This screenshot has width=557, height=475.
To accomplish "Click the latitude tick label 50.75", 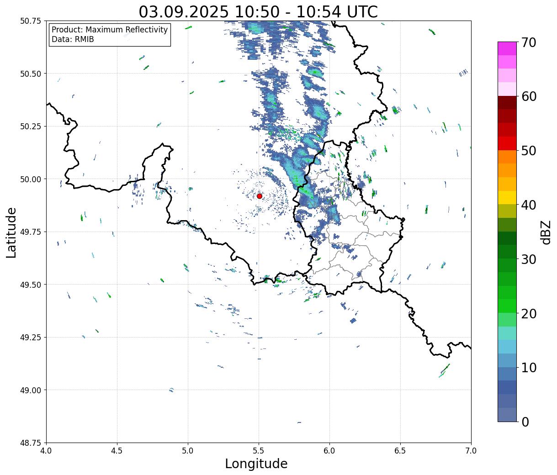I will click(31, 21).
